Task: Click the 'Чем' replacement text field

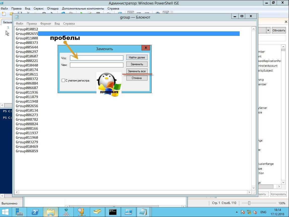Action: [x=97, y=65]
